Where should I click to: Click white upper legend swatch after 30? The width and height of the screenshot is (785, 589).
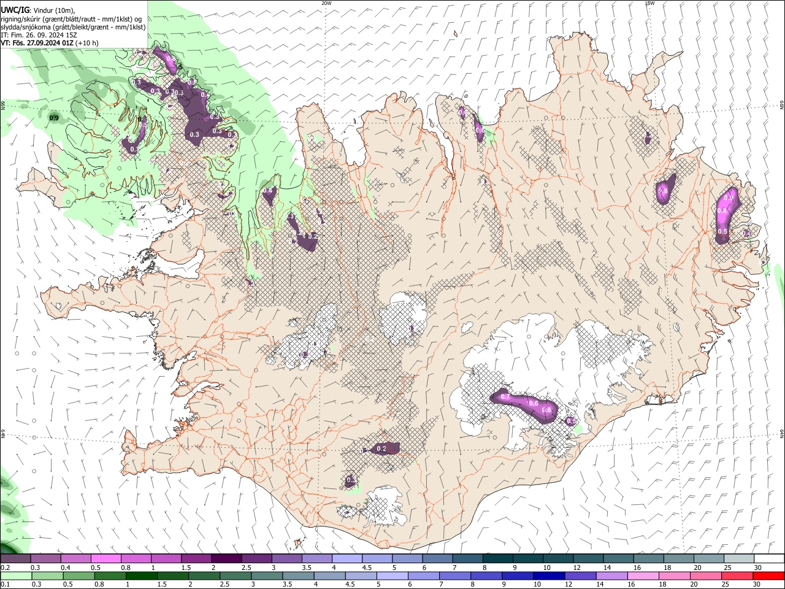769,559
